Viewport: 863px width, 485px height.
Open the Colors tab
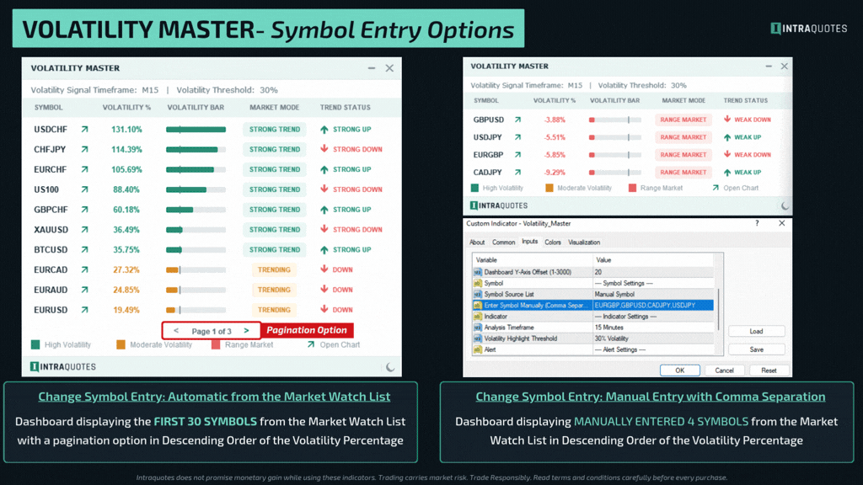[x=553, y=242]
